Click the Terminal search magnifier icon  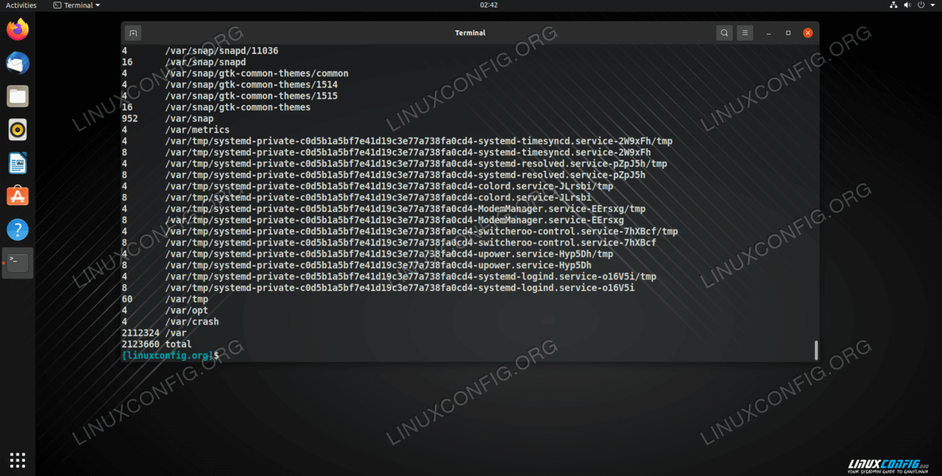tap(724, 33)
